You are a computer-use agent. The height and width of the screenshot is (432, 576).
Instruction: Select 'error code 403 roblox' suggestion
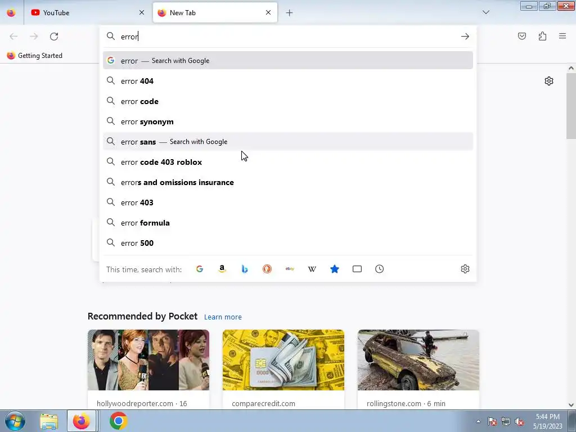(288, 161)
